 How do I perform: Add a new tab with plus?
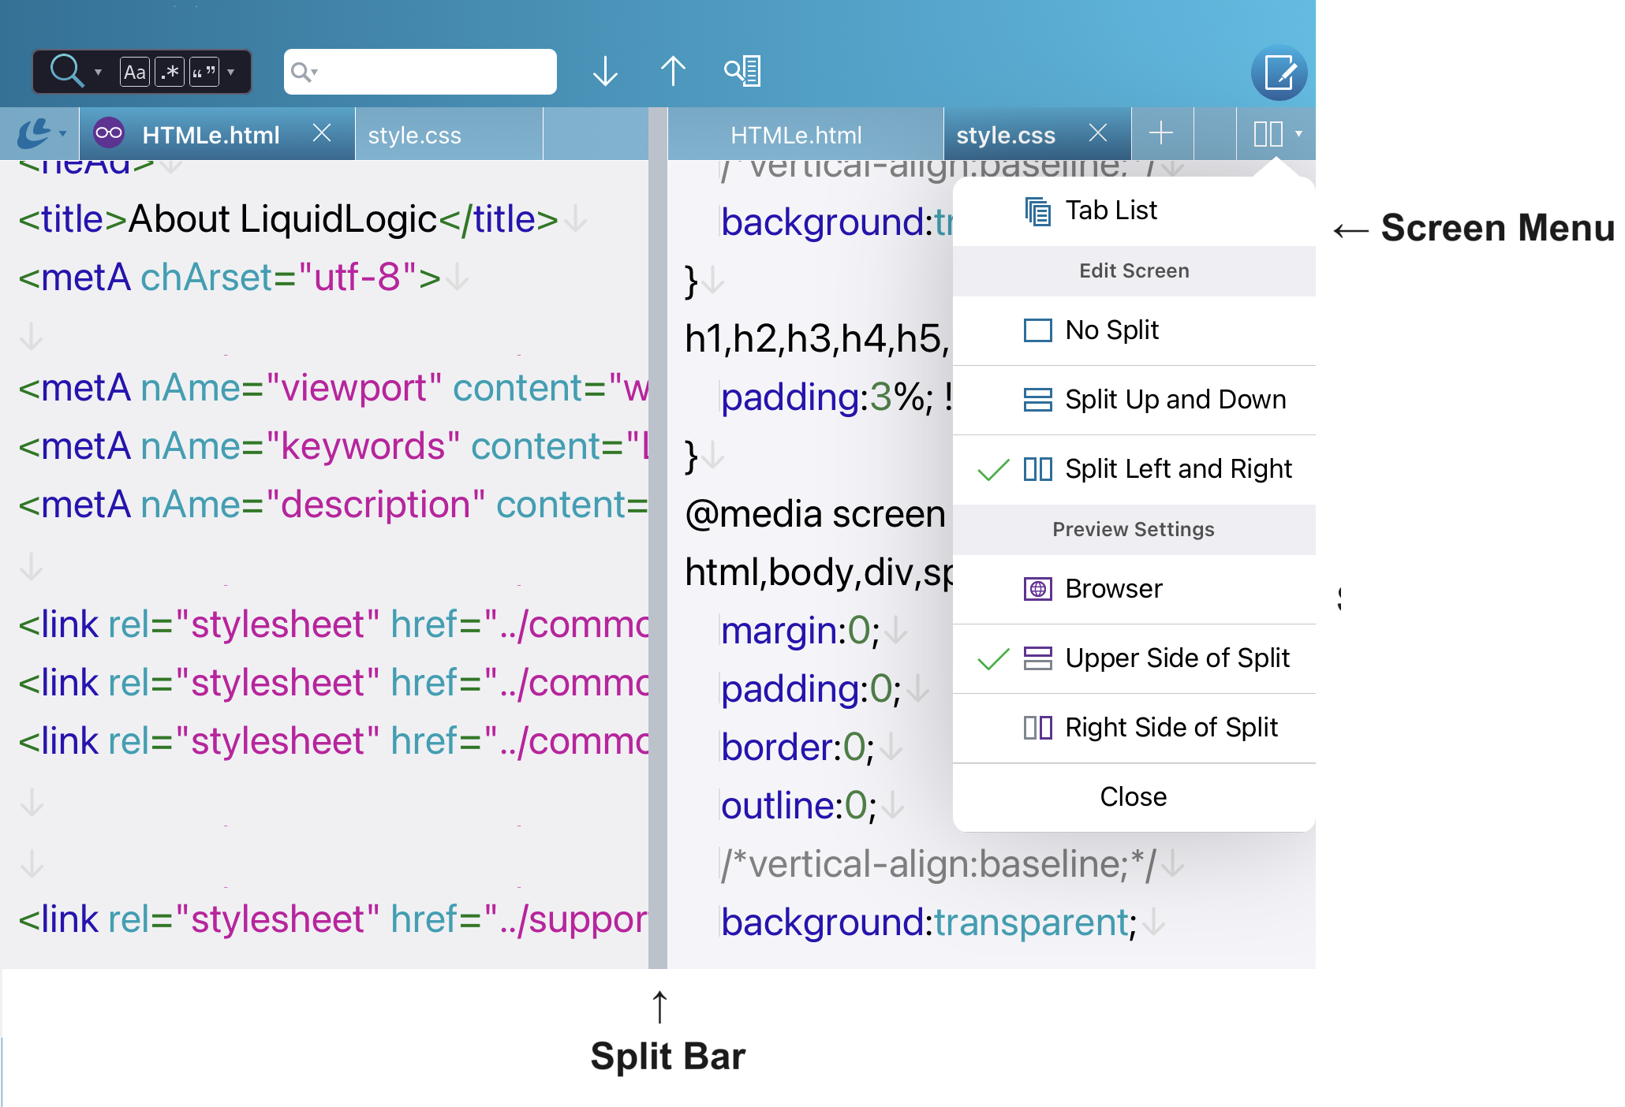pos(1161,133)
